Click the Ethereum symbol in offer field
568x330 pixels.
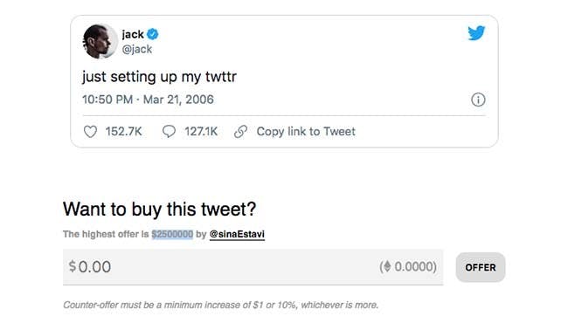click(387, 266)
